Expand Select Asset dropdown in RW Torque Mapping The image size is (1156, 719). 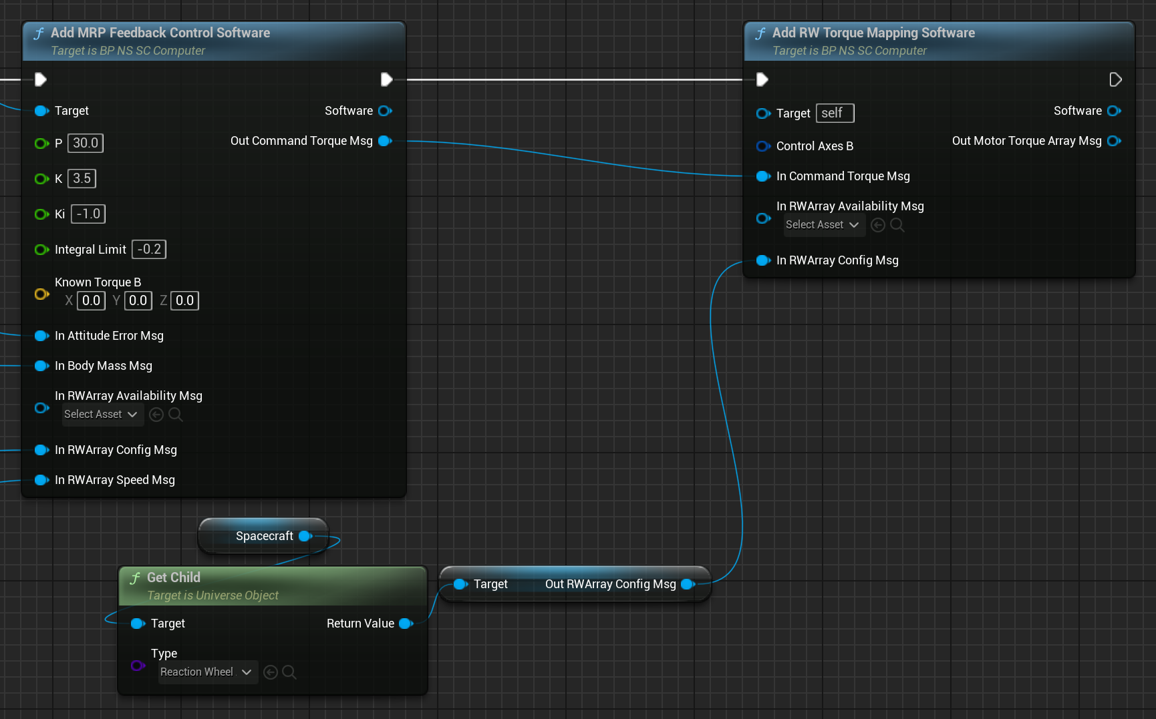click(823, 225)
